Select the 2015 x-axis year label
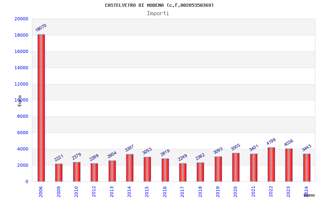This screenshot has height=199, width=319. [147, 192]
